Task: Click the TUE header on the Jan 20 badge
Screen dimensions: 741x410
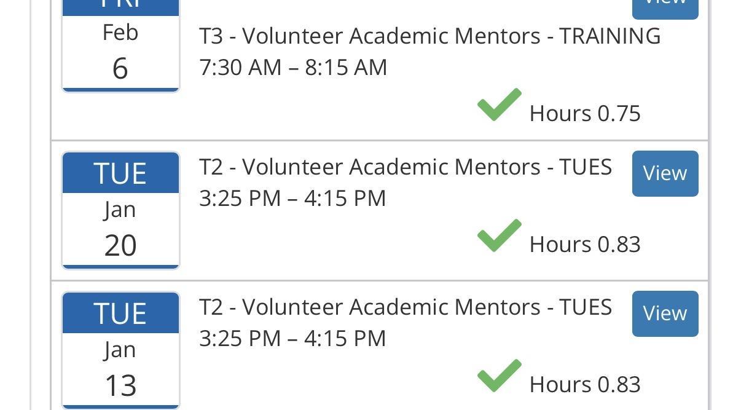Action: (x=120, y=173)
